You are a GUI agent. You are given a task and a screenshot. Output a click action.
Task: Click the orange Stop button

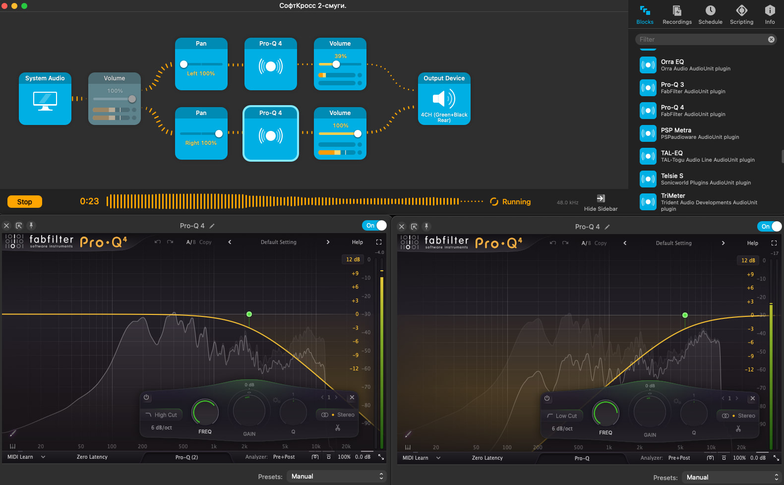click(25, 202)
